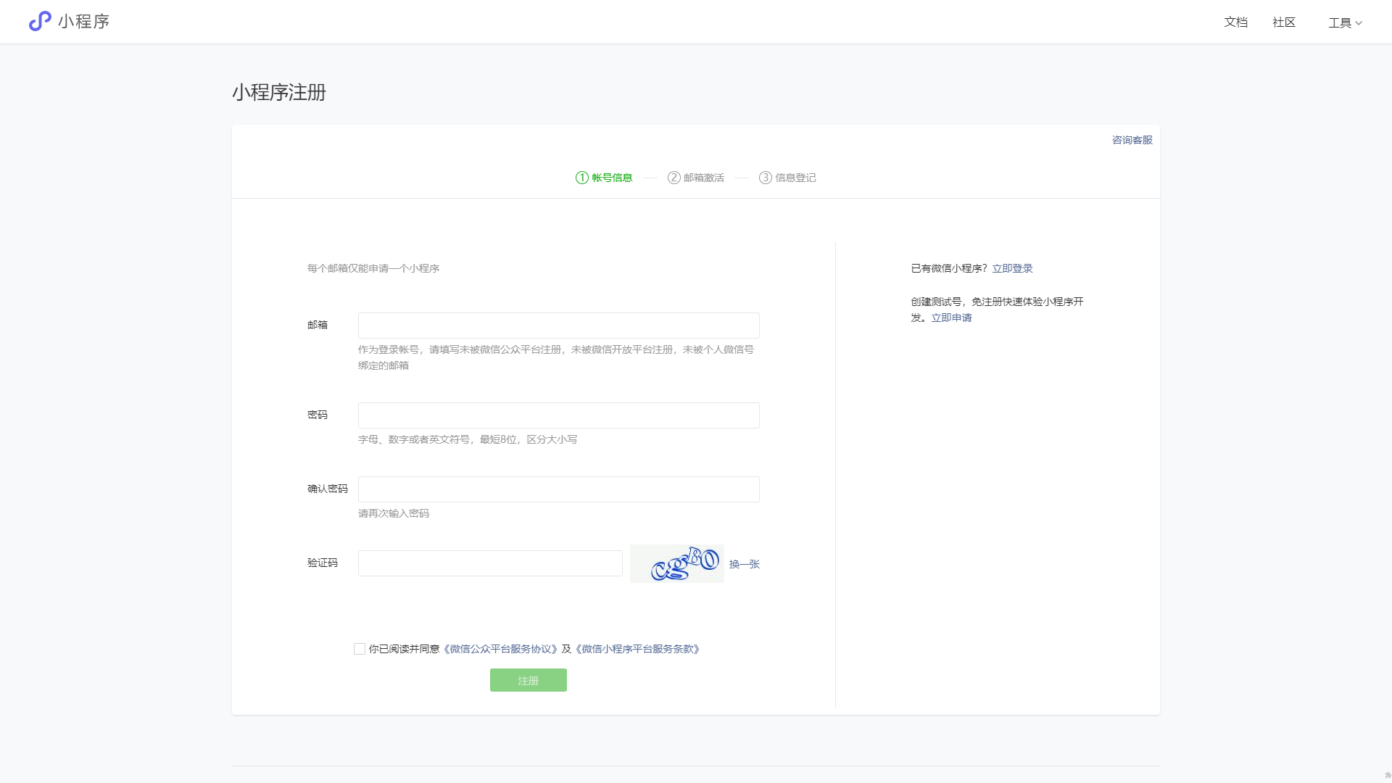The width and height of the screenshot is (1392, 783).
Task: Click the 小程序 brand text in header
Action: pyautogui.click(x=84, y=22)
